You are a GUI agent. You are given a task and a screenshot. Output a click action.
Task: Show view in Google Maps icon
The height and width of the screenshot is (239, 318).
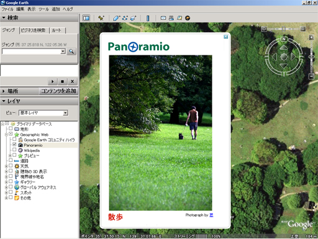point(179,18)
